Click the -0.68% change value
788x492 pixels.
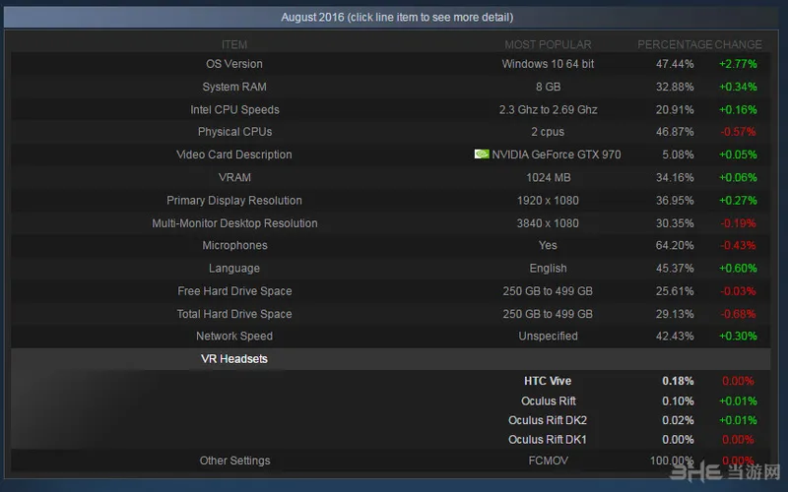738,314
